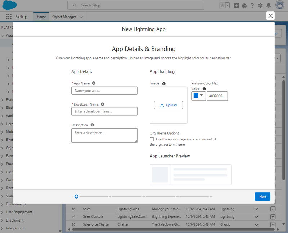Switch to the Home tab
This screenshot has width=288, height=233.
[41, 17]
